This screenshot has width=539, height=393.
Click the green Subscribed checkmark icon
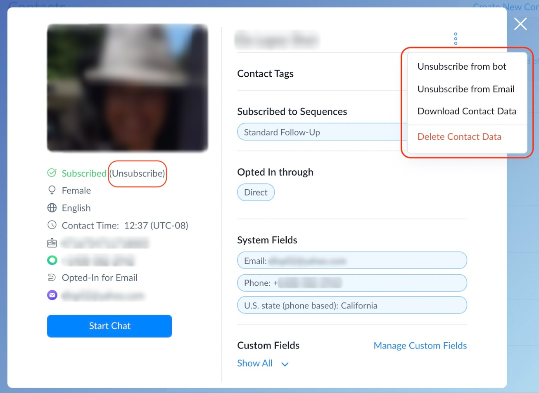pos(52,173)
